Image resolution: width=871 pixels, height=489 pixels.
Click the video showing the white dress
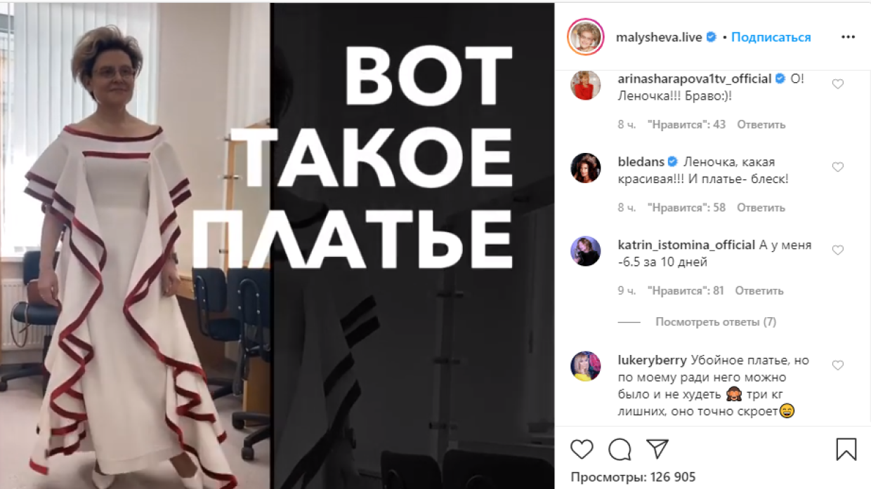[277, 246]
